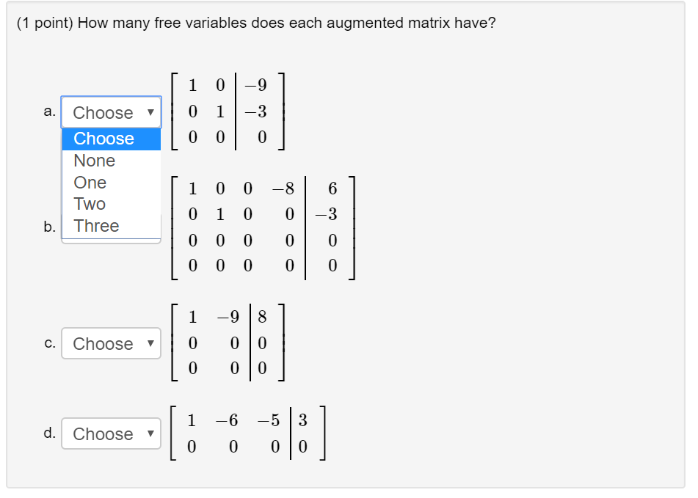Click the dropdown arrow for part d
The width and height of the screenshot is (698, 498).
click(x=152, y=433)
